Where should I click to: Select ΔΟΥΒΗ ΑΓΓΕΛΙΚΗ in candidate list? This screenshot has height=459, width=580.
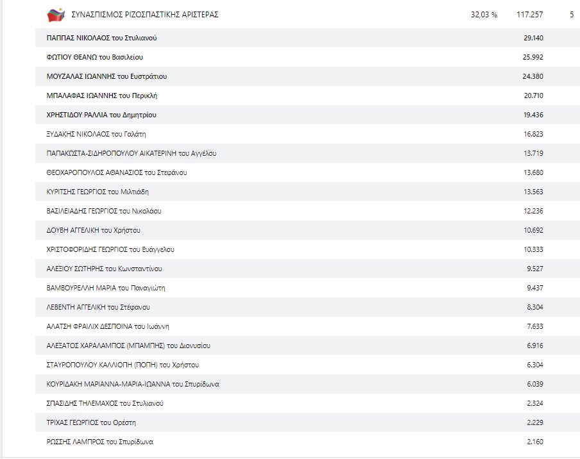93,230
